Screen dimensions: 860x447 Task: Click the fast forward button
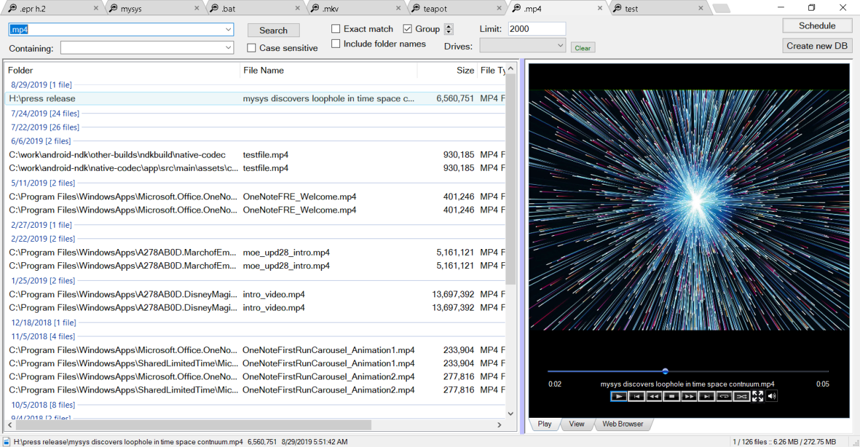(x=689, y=397)
